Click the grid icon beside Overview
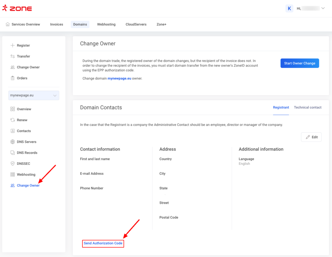Viewport: 332px width, 257px height. (13, 109)
